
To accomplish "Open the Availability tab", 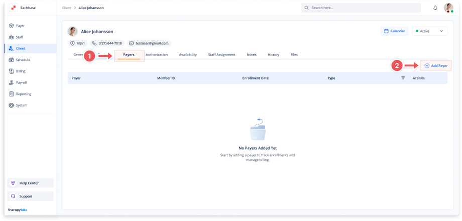I will (188, 55).
